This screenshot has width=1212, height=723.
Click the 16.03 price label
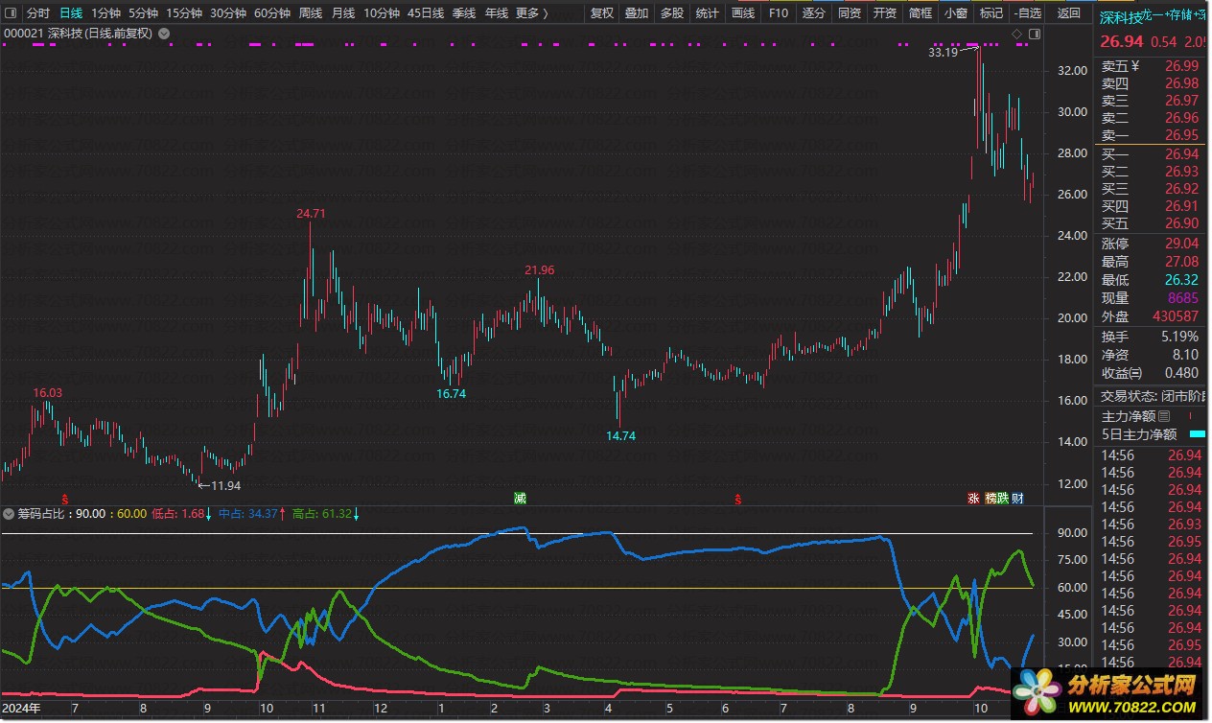click(48, 392)
